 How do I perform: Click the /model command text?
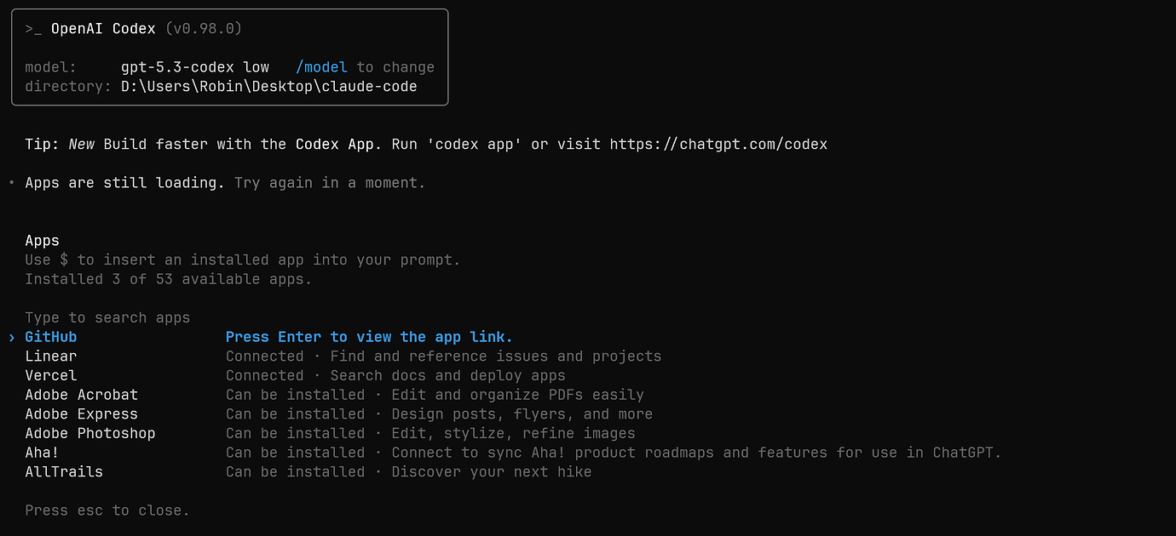coord(322,67)
